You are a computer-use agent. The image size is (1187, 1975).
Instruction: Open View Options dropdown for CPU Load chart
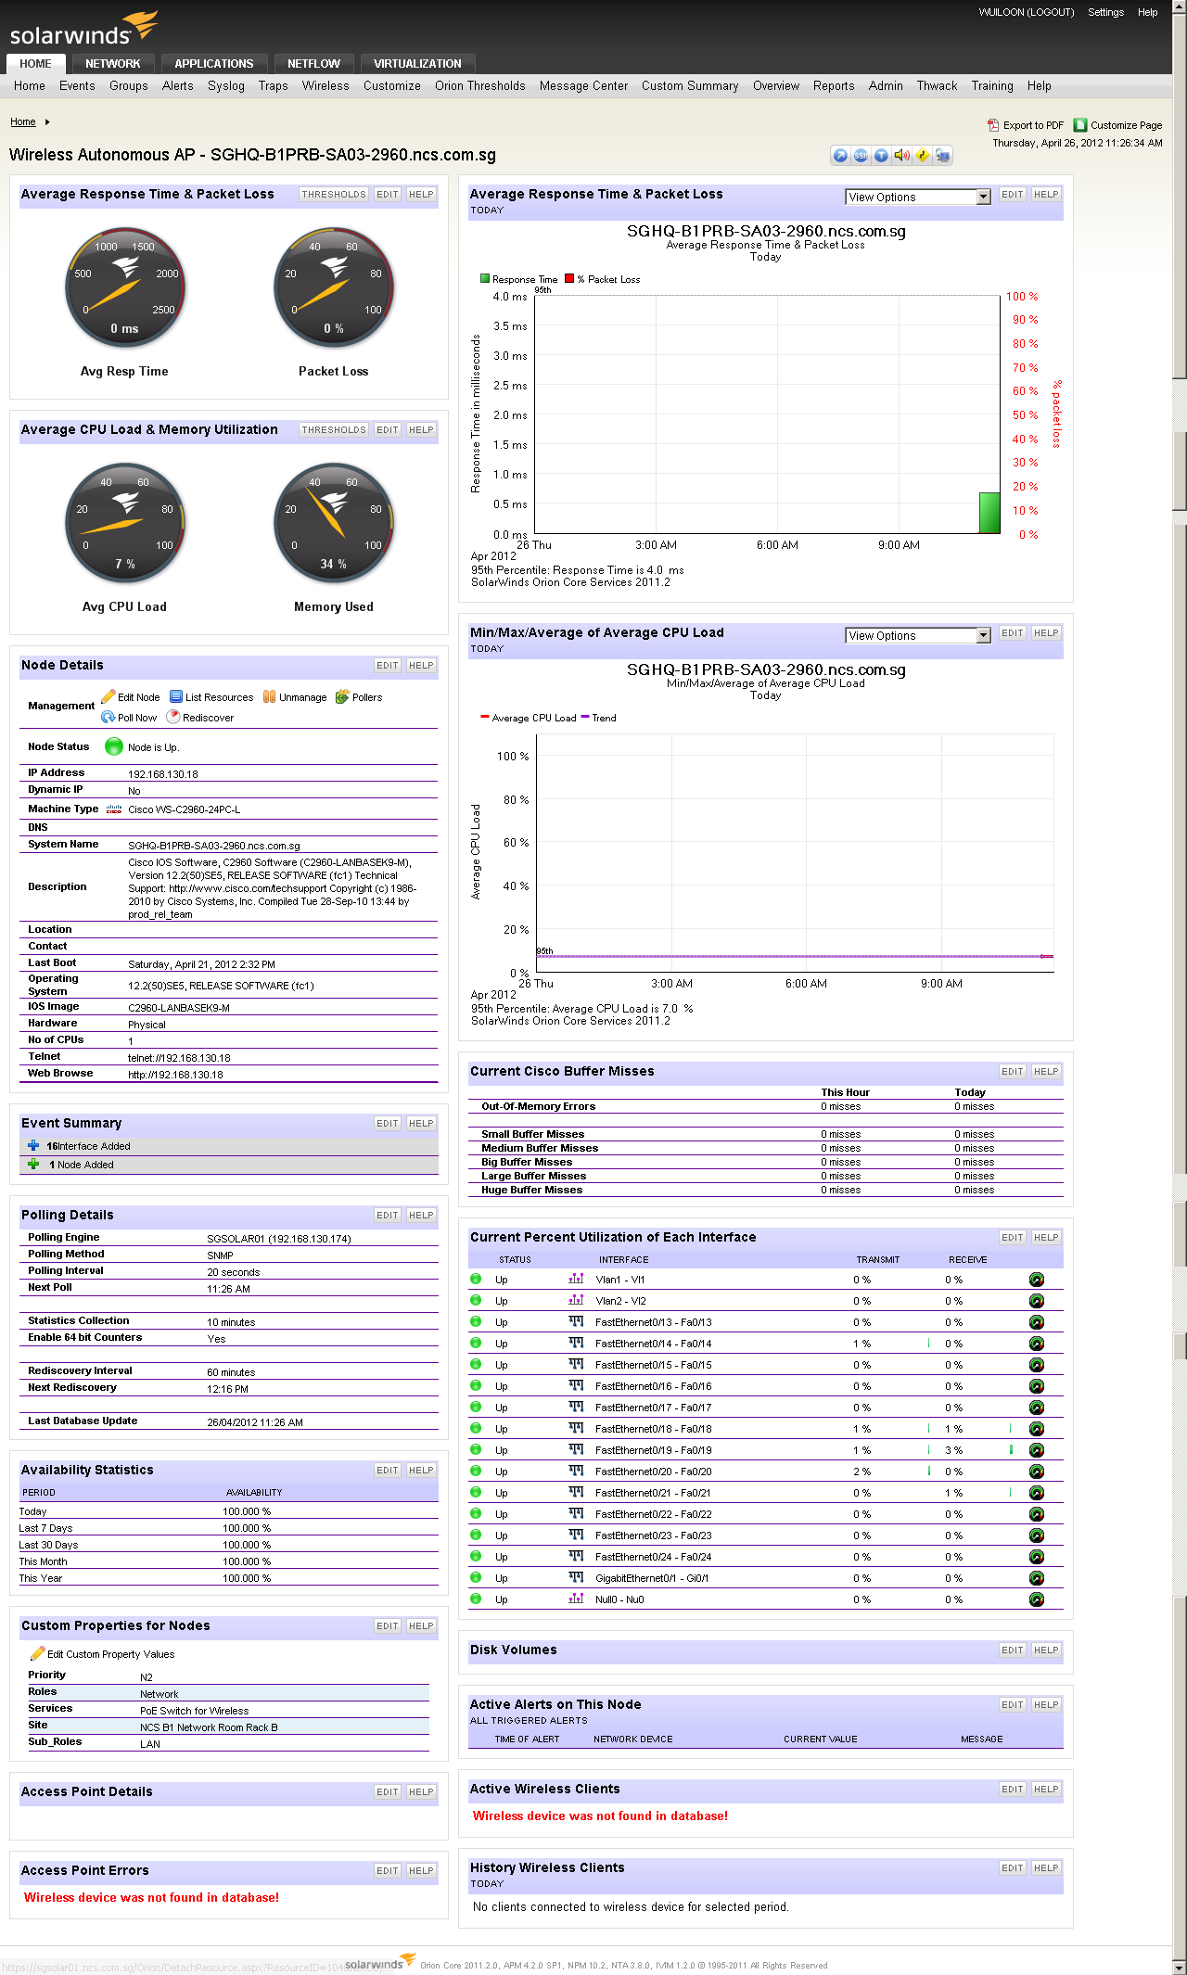(x=918, y=635)
